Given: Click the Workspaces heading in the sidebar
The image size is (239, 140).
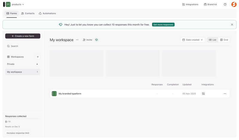Looking at the screenshot, I should (17, 57).
